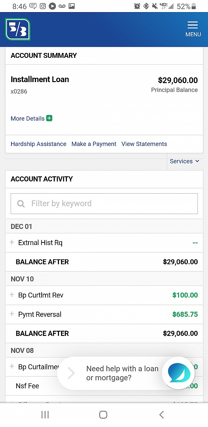The height and width of the screenshot is (427, 208).
Task: Show More Details for the loan
Action: pos(28,118)
